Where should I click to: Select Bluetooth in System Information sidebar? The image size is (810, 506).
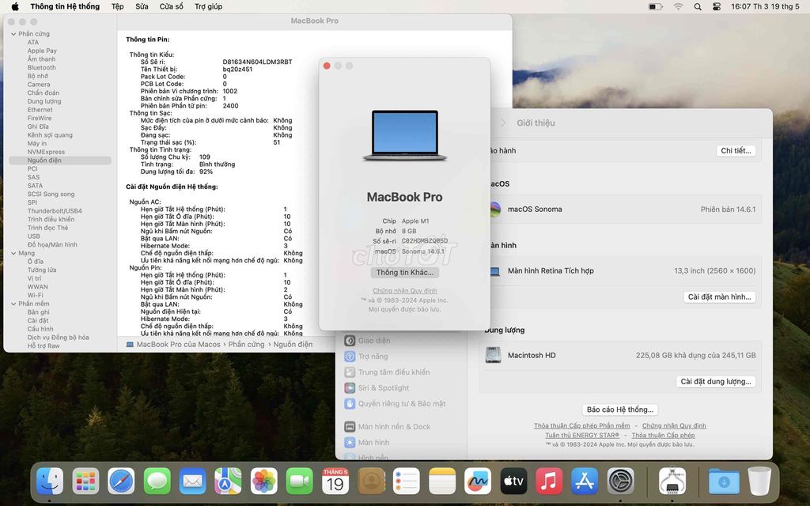(x=42, y=68)
